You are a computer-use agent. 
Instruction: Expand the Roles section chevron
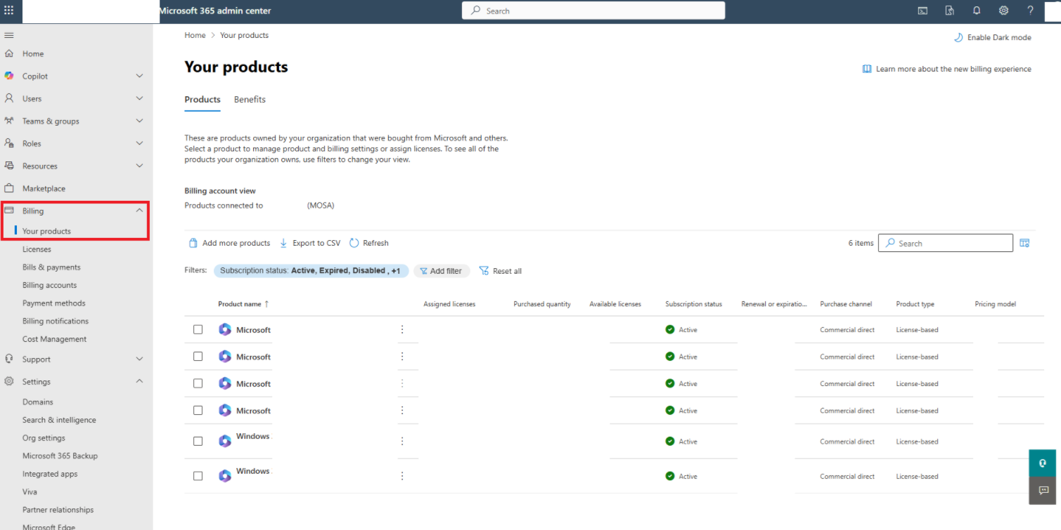click(x=139, y=143)
